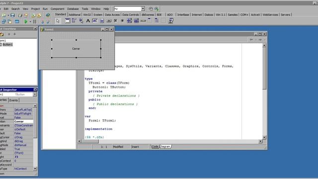
Task: Switch to Diagram tab in code editor
Action: pyautogui.click(x=165, y=147)
